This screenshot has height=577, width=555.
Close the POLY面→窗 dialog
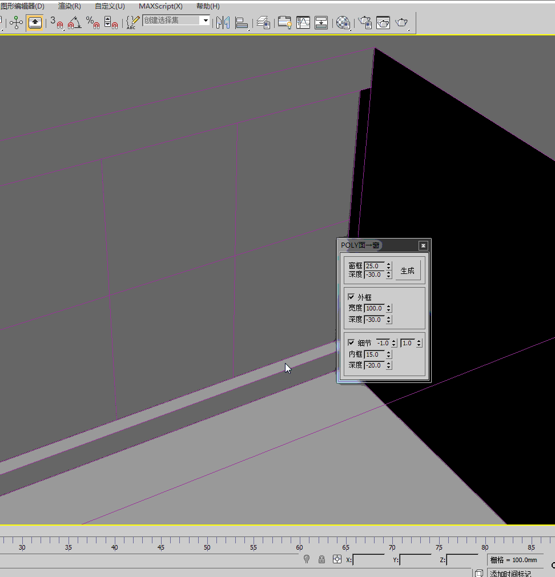tap(423, 245)
